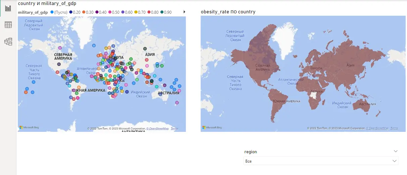Open Terms link on left map
This screenshot has width=407, height=175.
(x=174, y=128)
